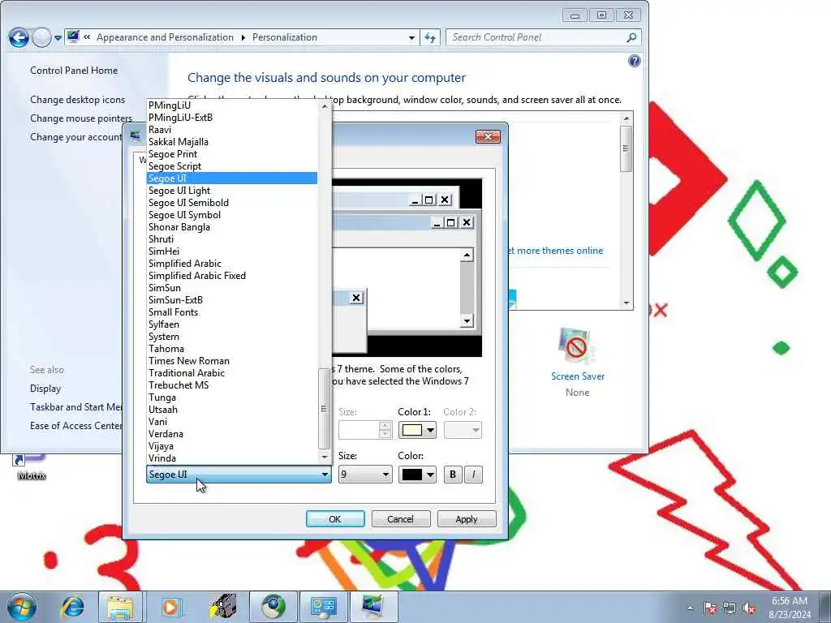Click the themes list scroll down arrow
The width and height of the screenshot is (831, 623).
(x=626, y=303)
